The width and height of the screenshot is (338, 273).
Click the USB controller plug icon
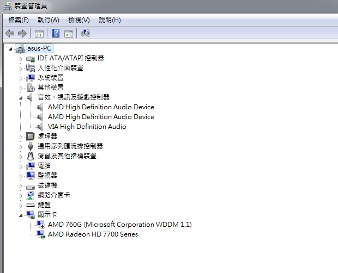[x=31, y=146]
